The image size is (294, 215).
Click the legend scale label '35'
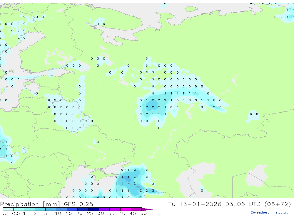pos(111,213)
